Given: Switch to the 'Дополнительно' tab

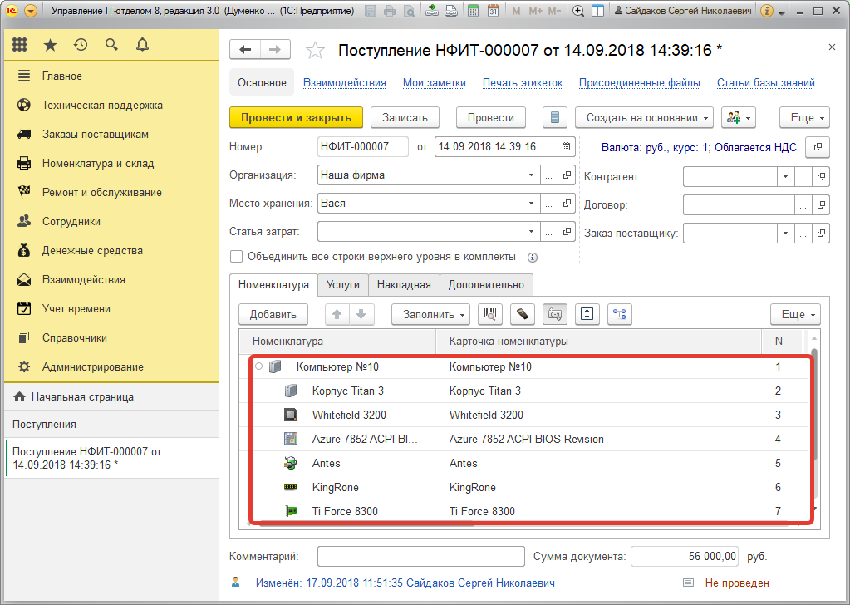Looking at the screenshot, I should click(x=486, y=284).
